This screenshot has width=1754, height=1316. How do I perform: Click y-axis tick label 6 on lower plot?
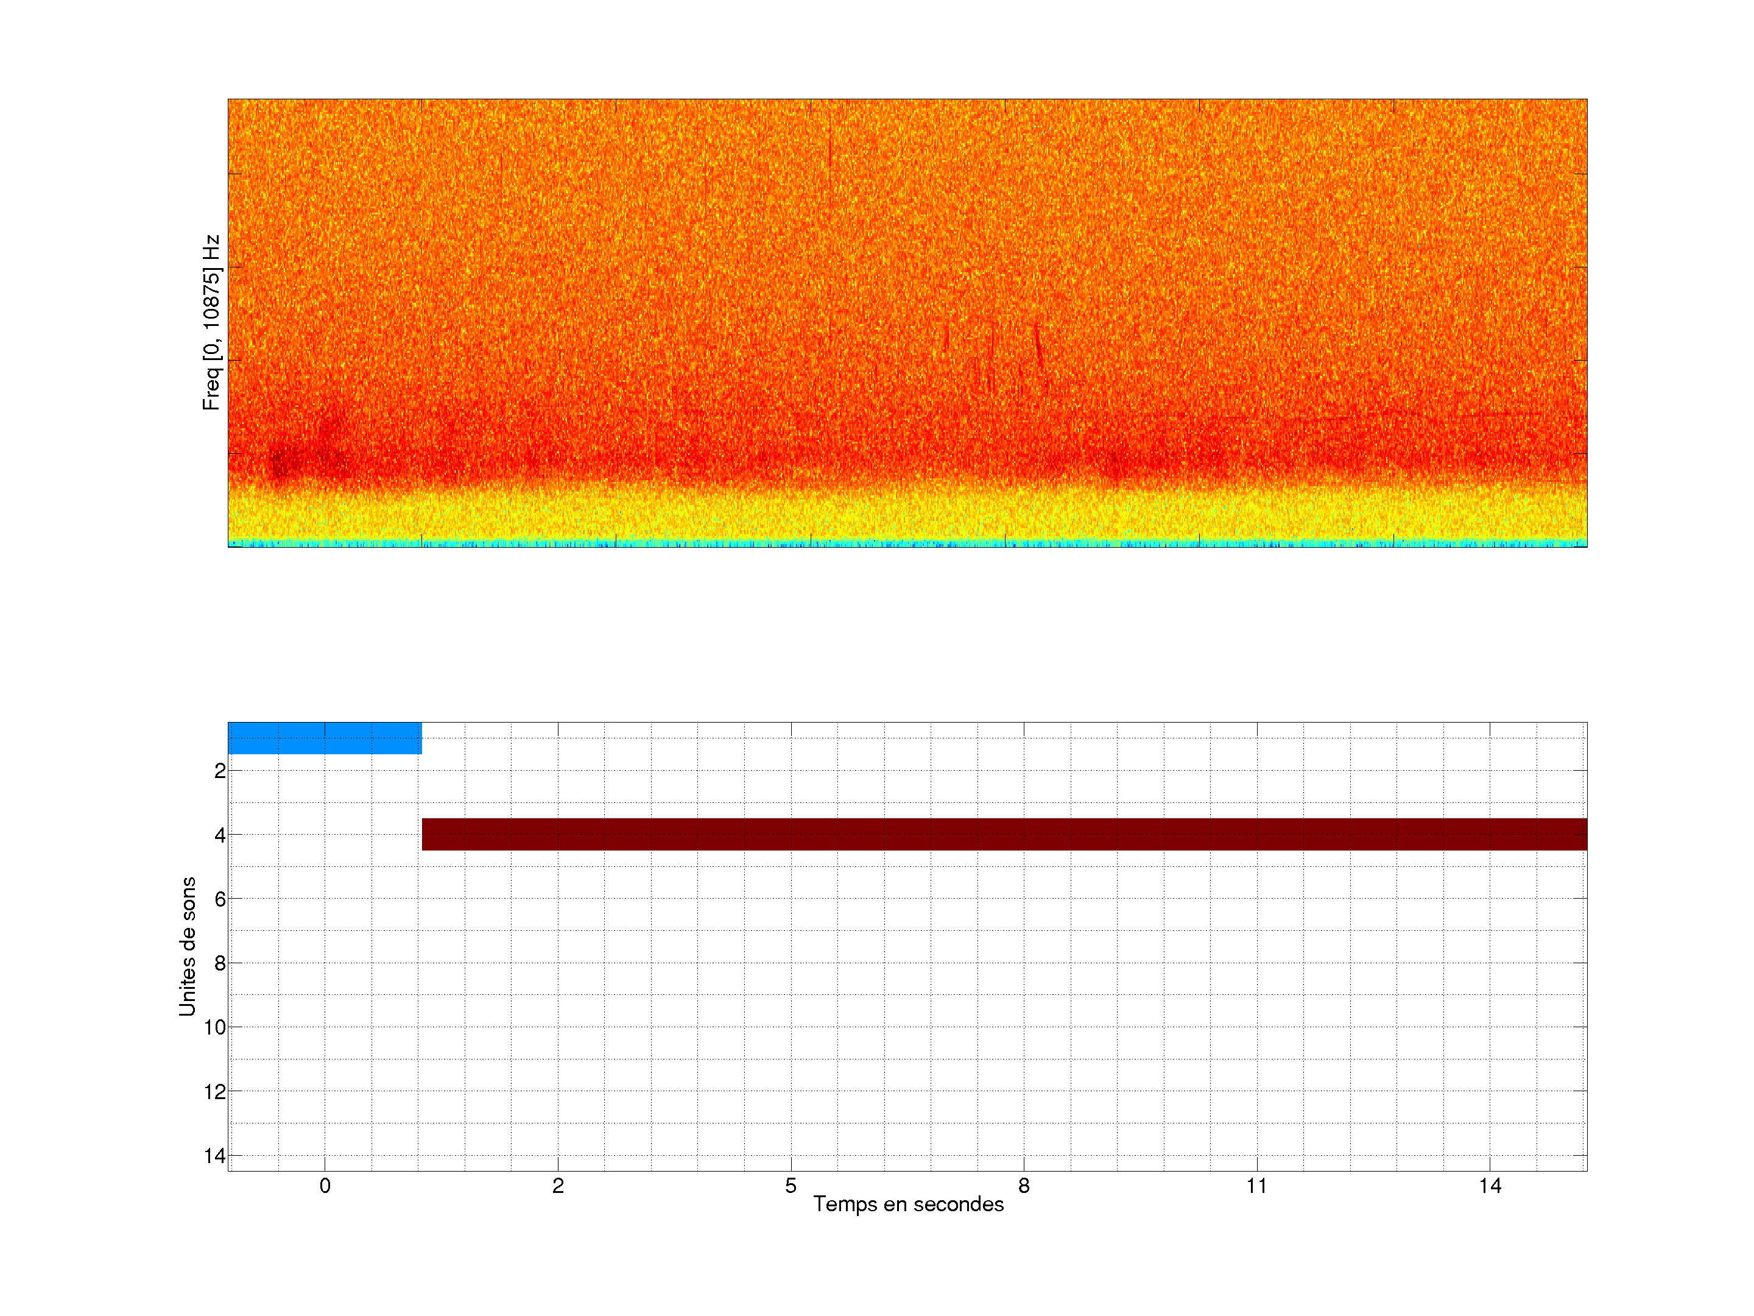tap(220, 899)
